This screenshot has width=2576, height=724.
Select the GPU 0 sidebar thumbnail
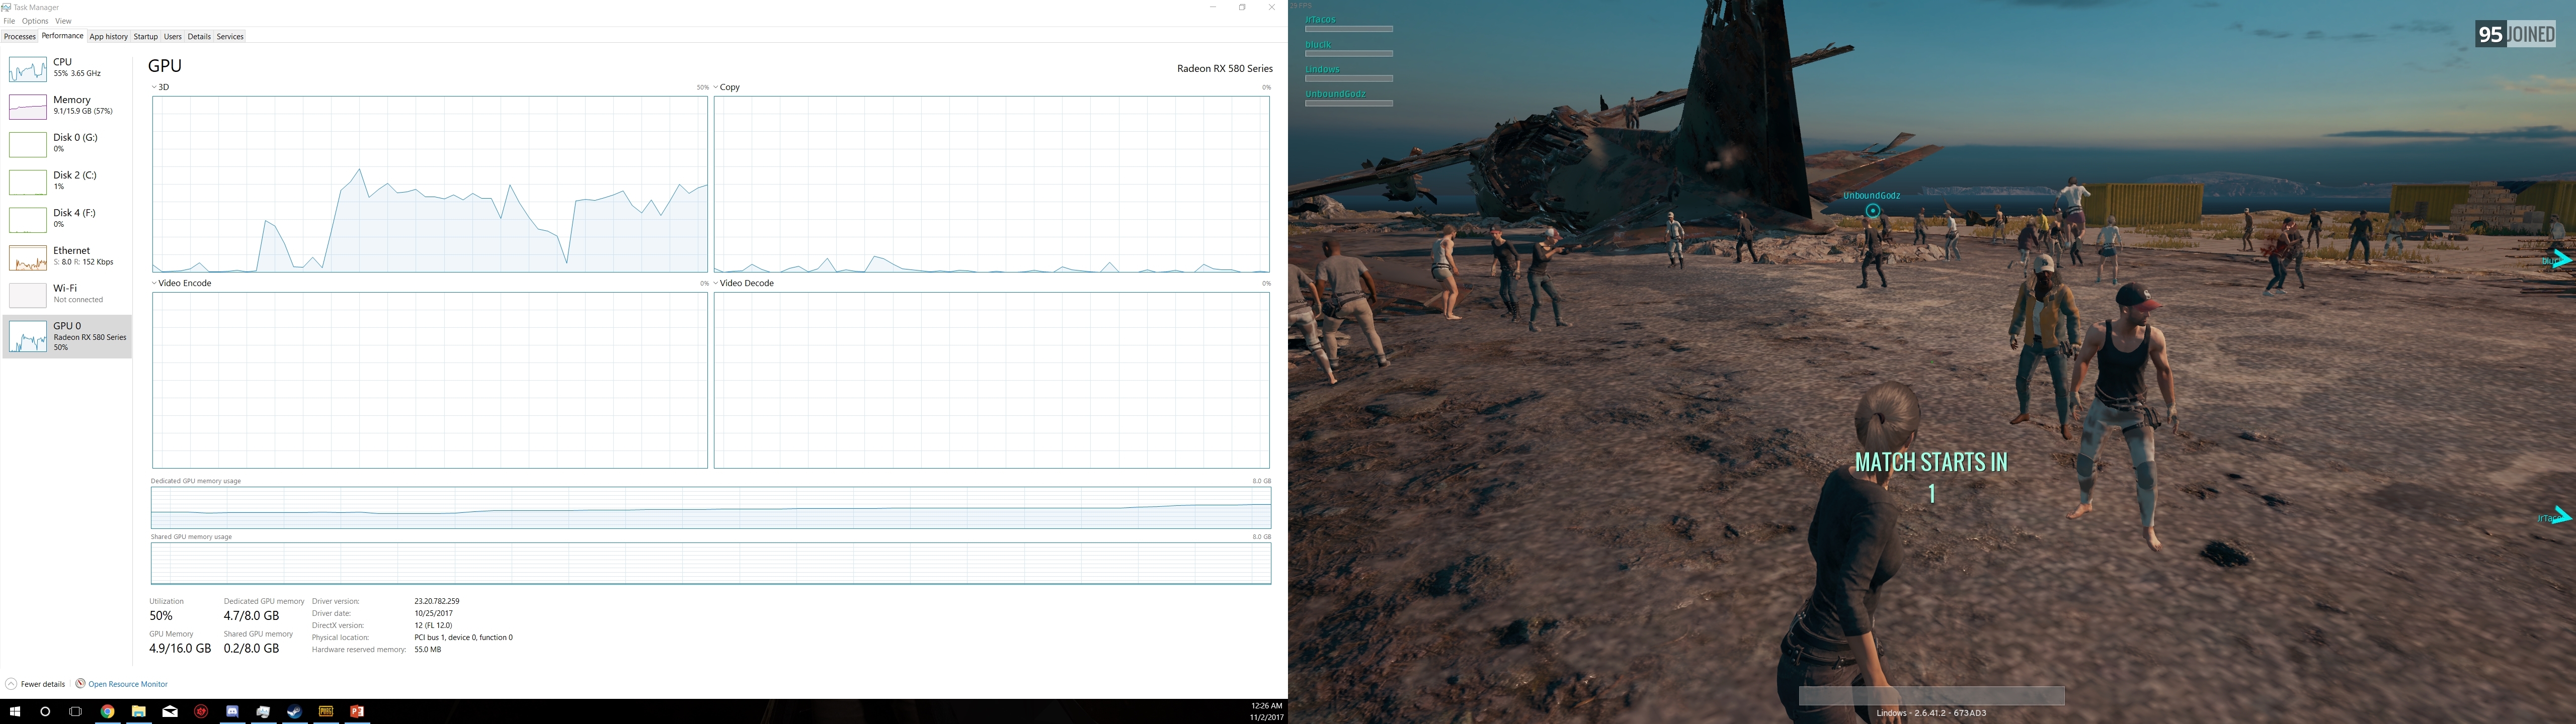point(27,336)
